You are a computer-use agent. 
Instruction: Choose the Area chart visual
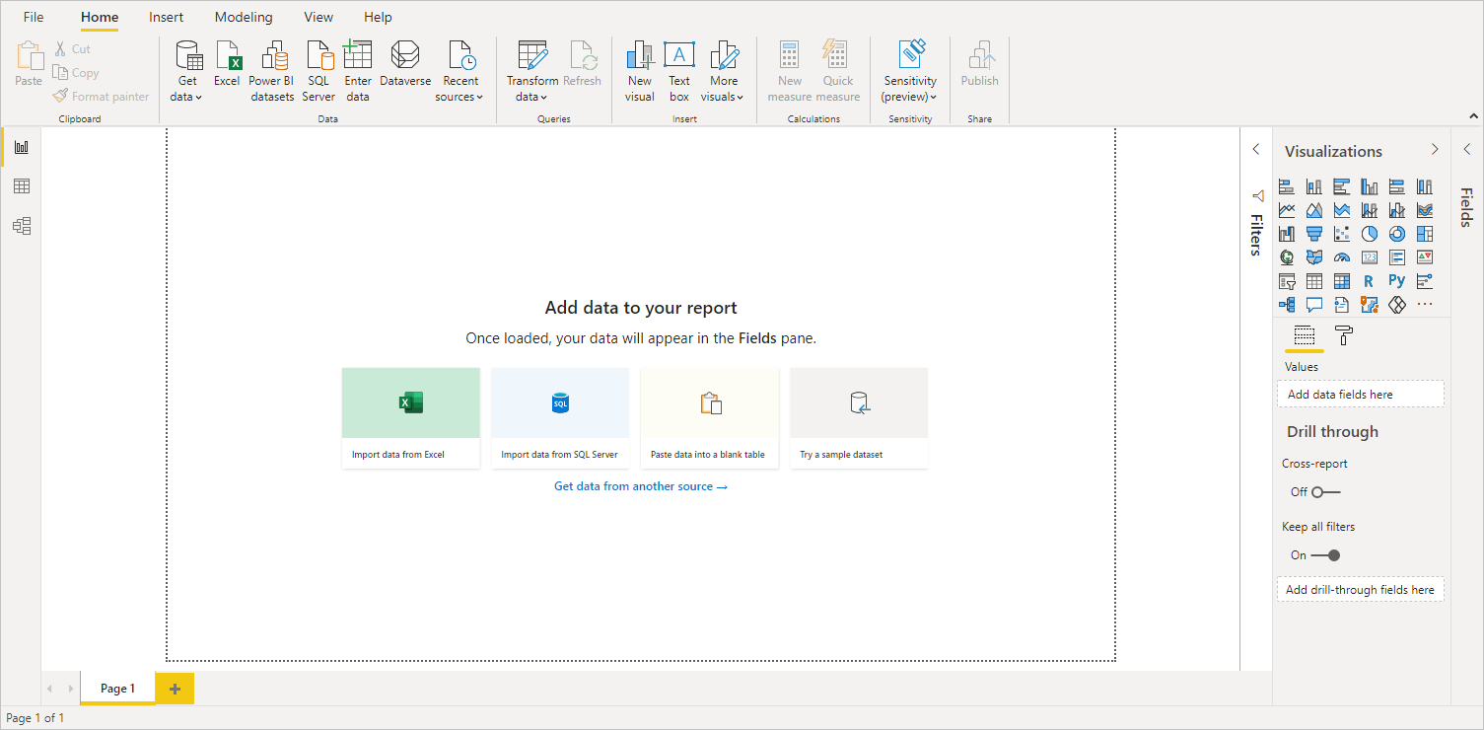point(1314,210)
